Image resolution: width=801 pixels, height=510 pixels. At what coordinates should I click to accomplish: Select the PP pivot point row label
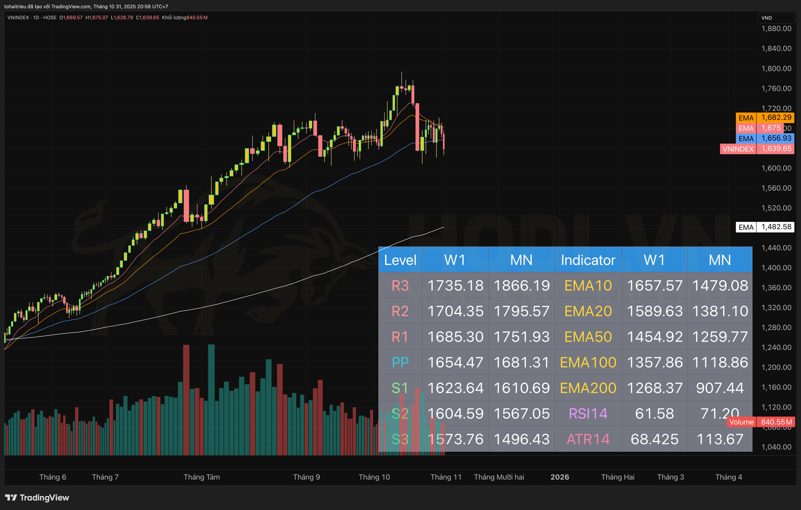(x=400, y=362)
